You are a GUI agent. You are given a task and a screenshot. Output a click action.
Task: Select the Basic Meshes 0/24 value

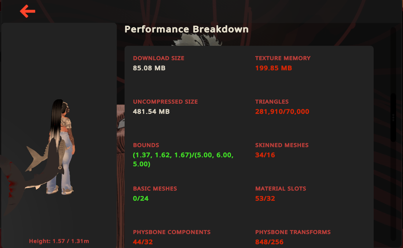click(140, 199)
